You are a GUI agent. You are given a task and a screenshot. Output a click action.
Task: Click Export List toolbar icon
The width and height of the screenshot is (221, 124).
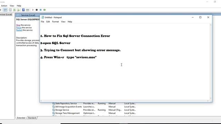[18, 10]
